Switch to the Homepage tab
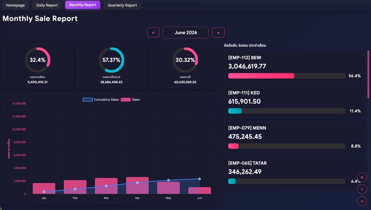Viewport: 371px width, 210px height. [15, 5]
